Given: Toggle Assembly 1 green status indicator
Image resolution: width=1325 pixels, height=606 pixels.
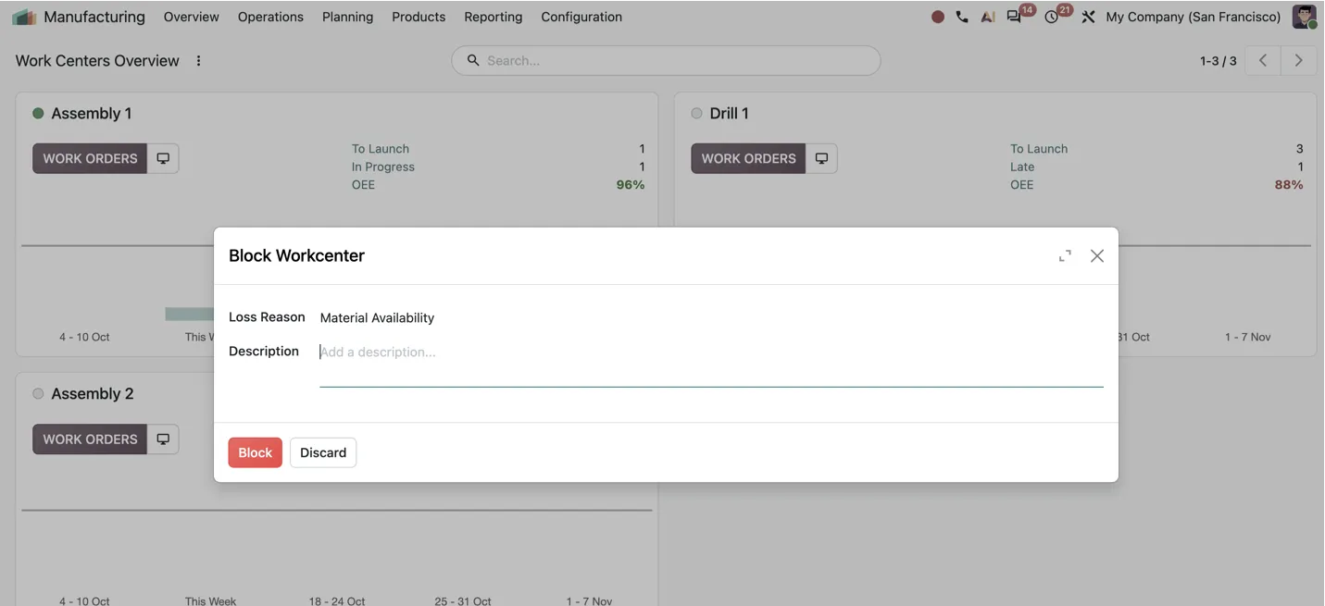Looking at the screenshot, I should (x=38, y=113).
